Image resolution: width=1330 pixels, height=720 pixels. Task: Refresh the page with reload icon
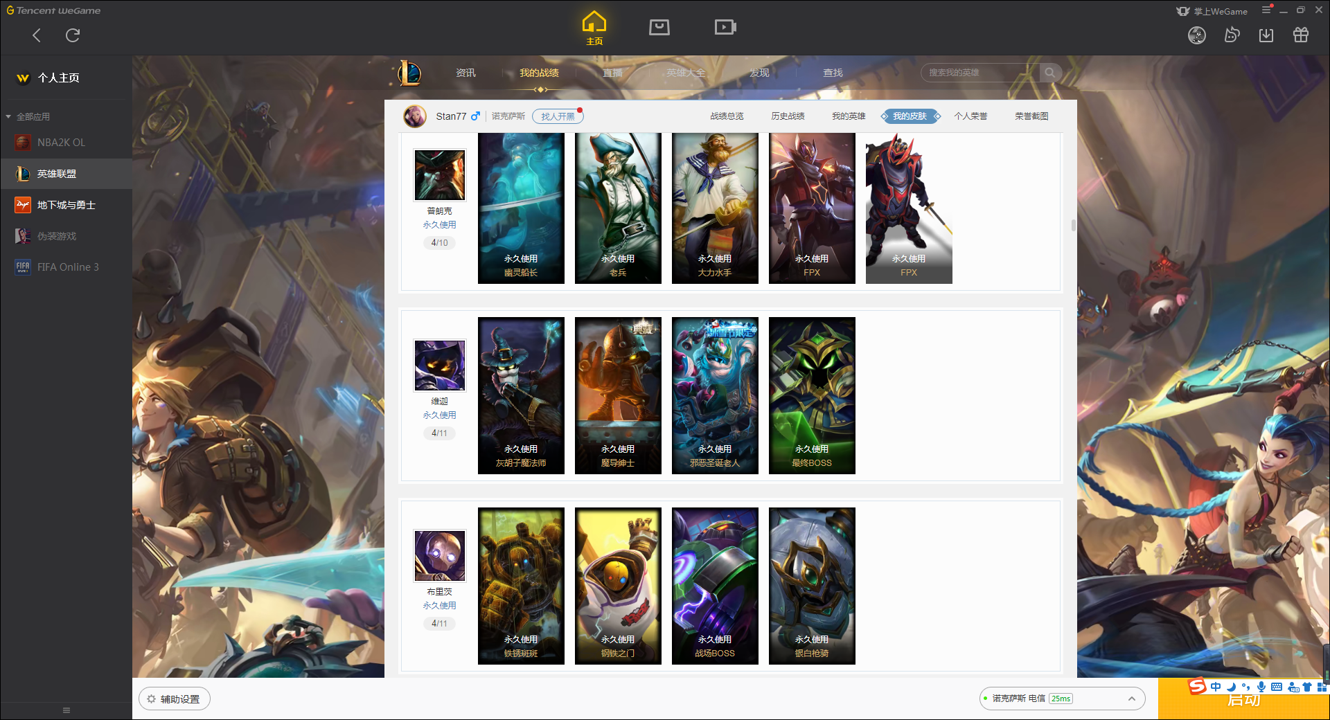(x=73, y=35)
